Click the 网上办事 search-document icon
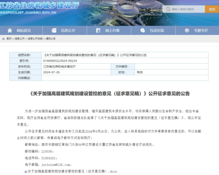219x175 pixels. 98,31
